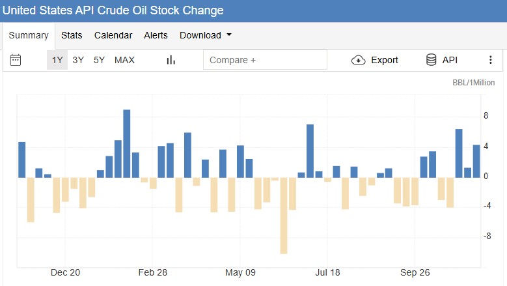Click the lowest beige negative bar
This screenshot has height=286, width=507.
284,215
